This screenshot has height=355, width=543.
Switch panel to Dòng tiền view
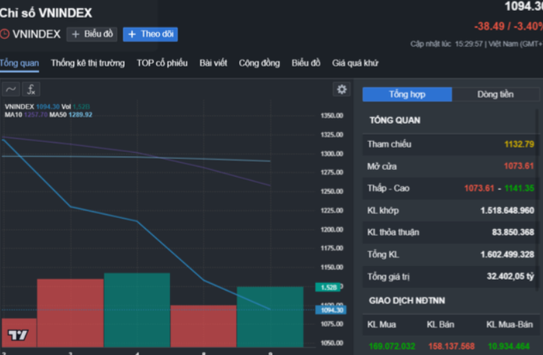pyautogui.click(x=495, y=95)
